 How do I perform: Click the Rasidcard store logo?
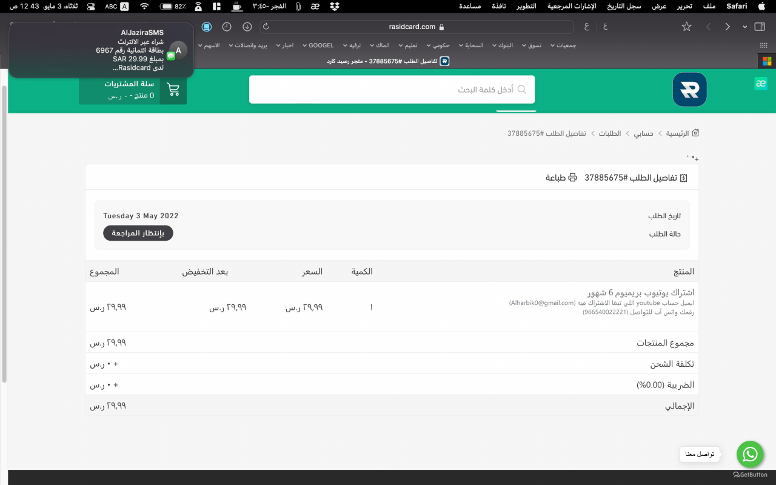[689, 90]
